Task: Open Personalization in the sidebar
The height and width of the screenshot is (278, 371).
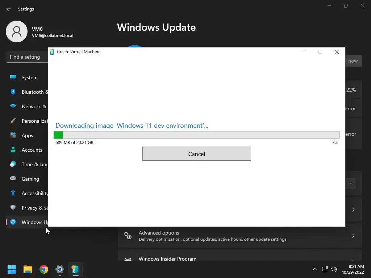Action: click(x=27, y=121)
